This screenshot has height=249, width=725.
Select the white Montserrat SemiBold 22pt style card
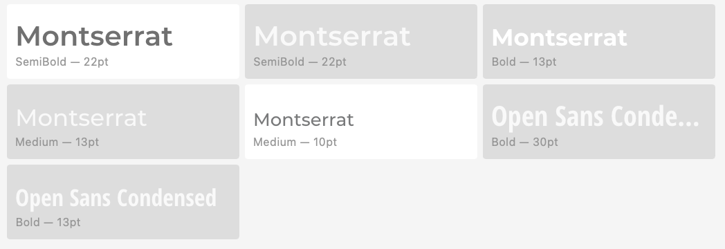click(x=123, y=41)
